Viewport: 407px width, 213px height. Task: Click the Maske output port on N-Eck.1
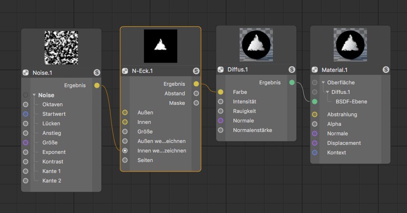point(196,103)
